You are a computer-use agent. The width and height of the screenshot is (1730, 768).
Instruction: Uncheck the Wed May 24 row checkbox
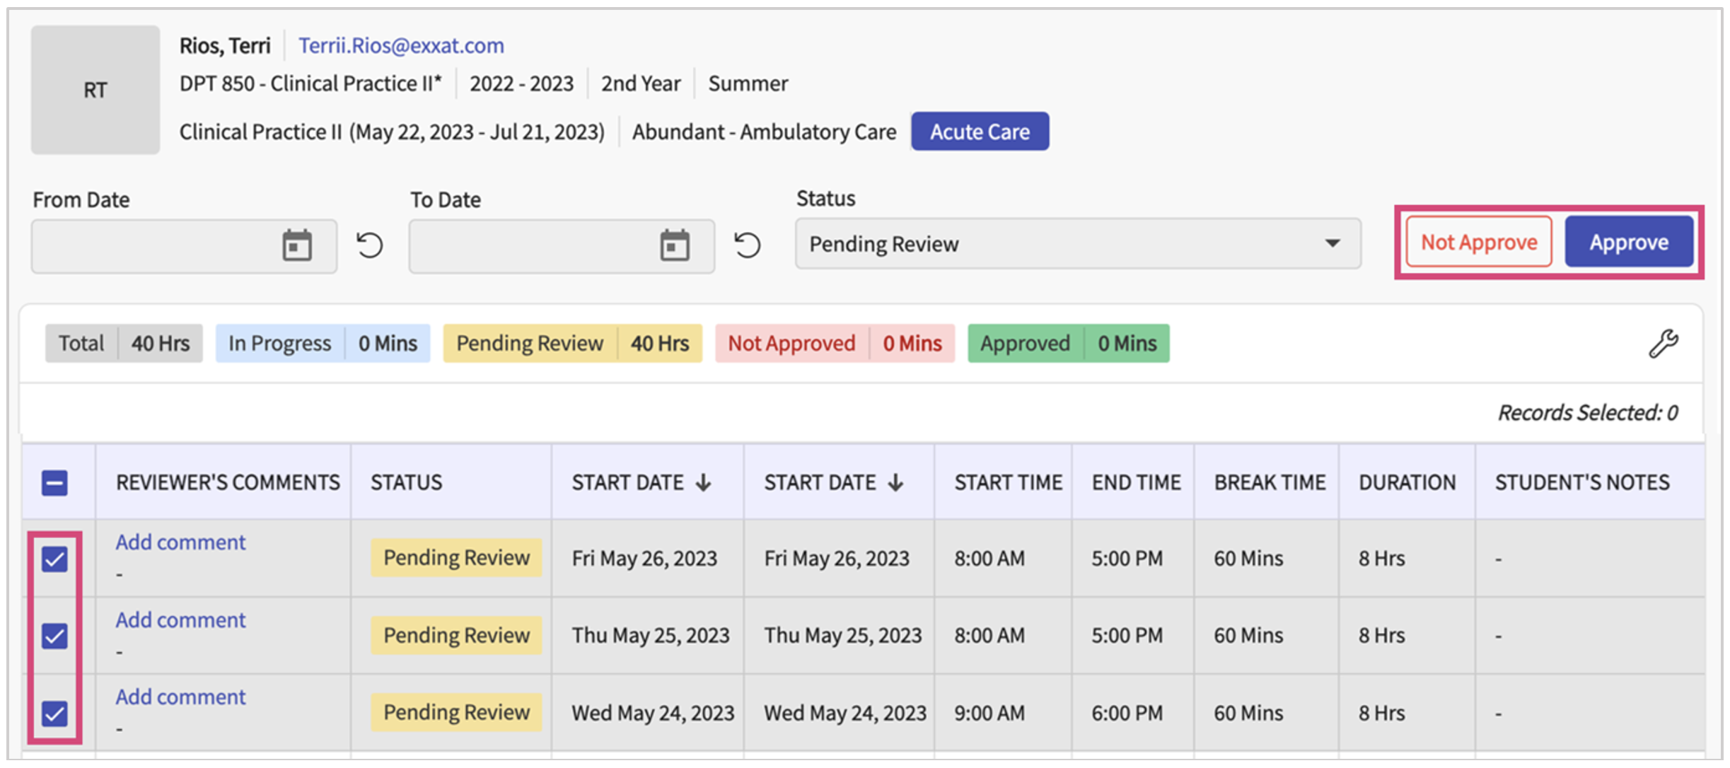click(x=54, y=713)
